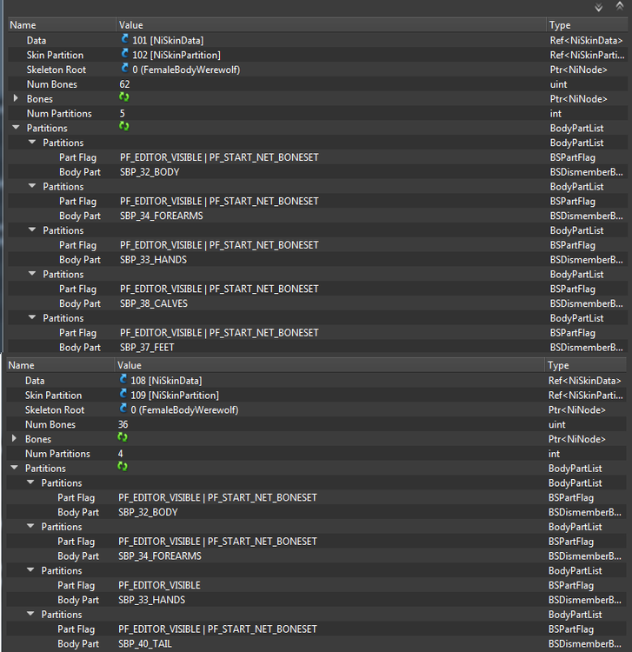Expand the Bones row in the lower panel
Image resolution: width=632 pixels, height=652 pixels.
14,439
